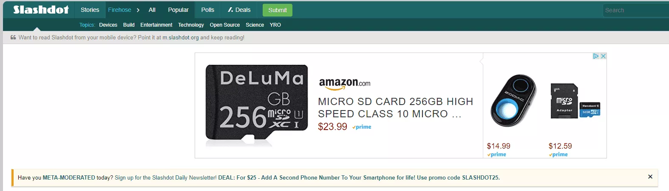
Task: Open the DeLuMa 256GB card thumbnail
Action: click(256, 103)
